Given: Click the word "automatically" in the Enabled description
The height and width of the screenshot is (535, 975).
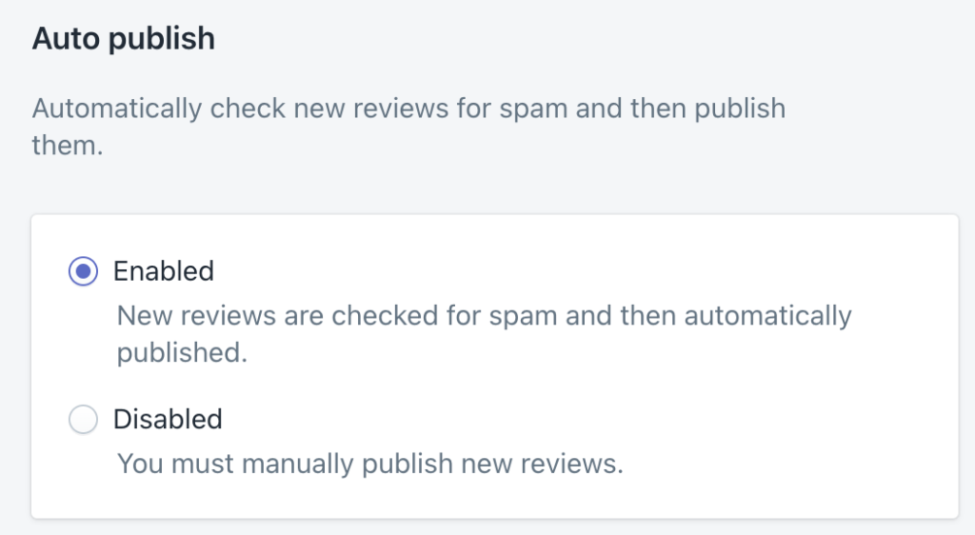Looking at the screenshot, I should pyautogui.click(x=769, y=315).
